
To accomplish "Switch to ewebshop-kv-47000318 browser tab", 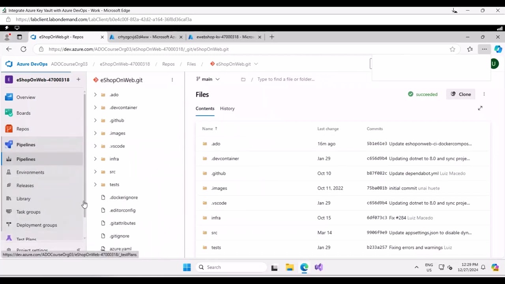I will pyautogui.click(x=225, y=37).
